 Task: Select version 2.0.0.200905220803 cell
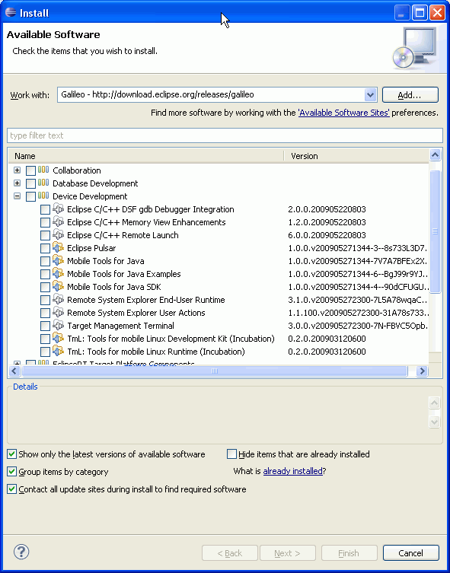coord(327,209)
